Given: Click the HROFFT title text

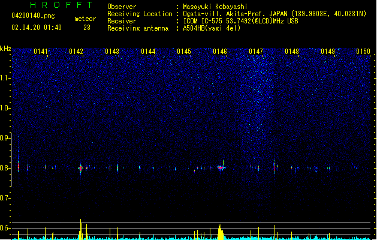Looking at the screenshot, I should tap(61, 5).
